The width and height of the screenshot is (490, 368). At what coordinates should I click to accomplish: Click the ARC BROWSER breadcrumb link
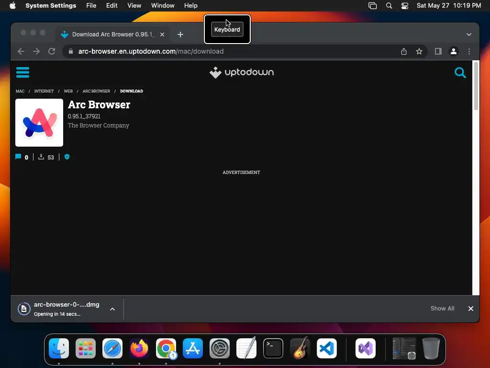[x=96, y=91]
